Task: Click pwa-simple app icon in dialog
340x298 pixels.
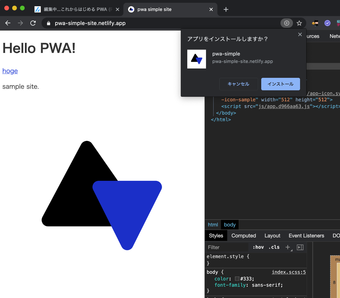Action: [x=197, y=59]
